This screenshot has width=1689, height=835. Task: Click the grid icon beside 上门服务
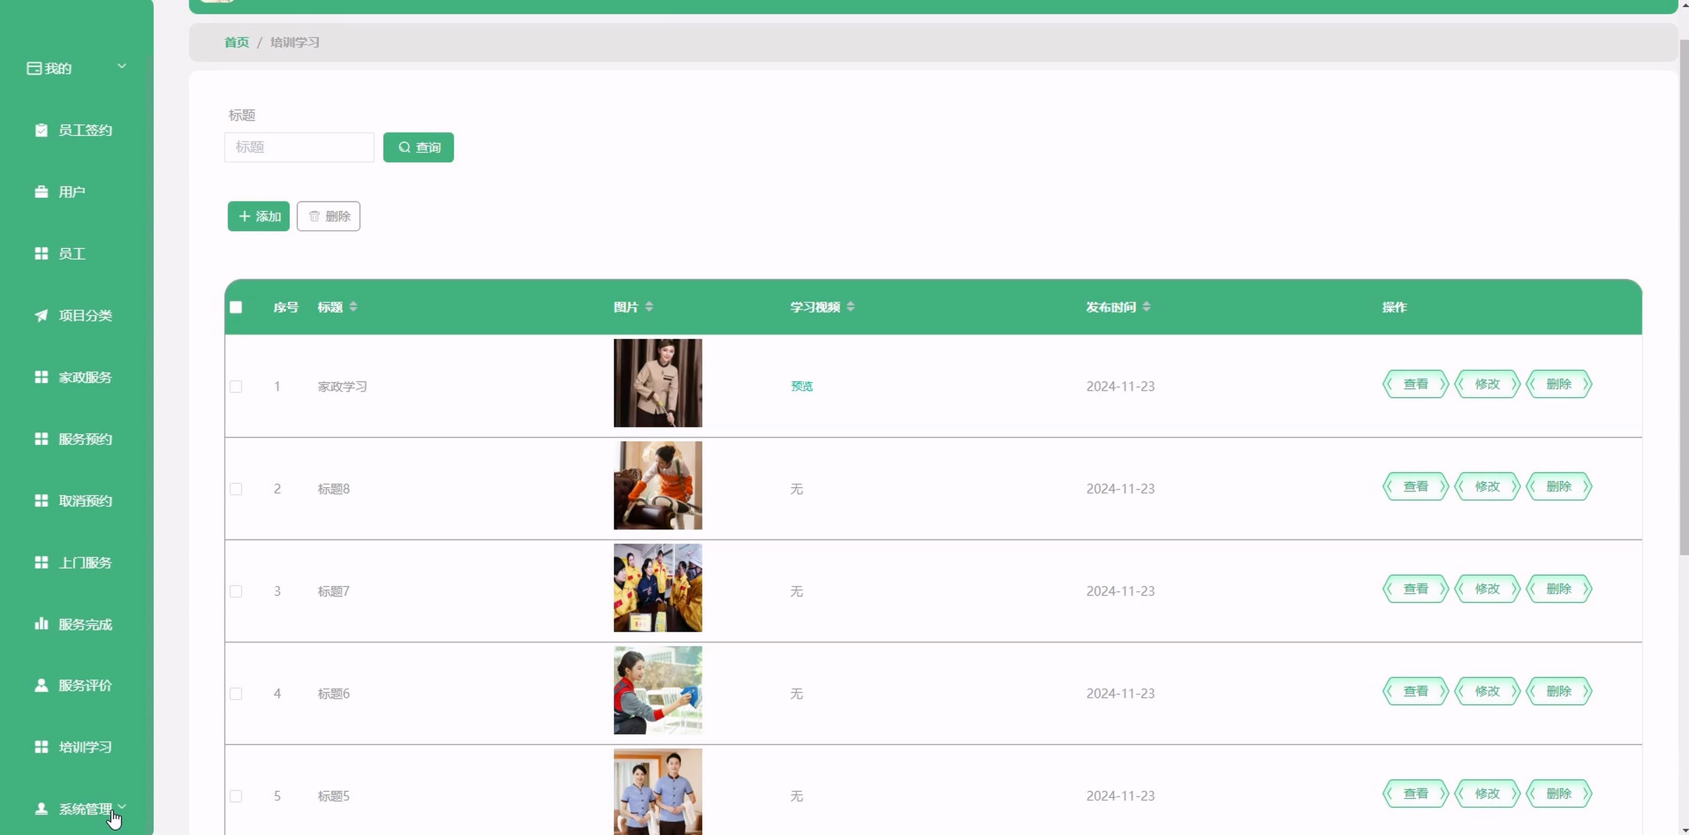coord(41,562)
